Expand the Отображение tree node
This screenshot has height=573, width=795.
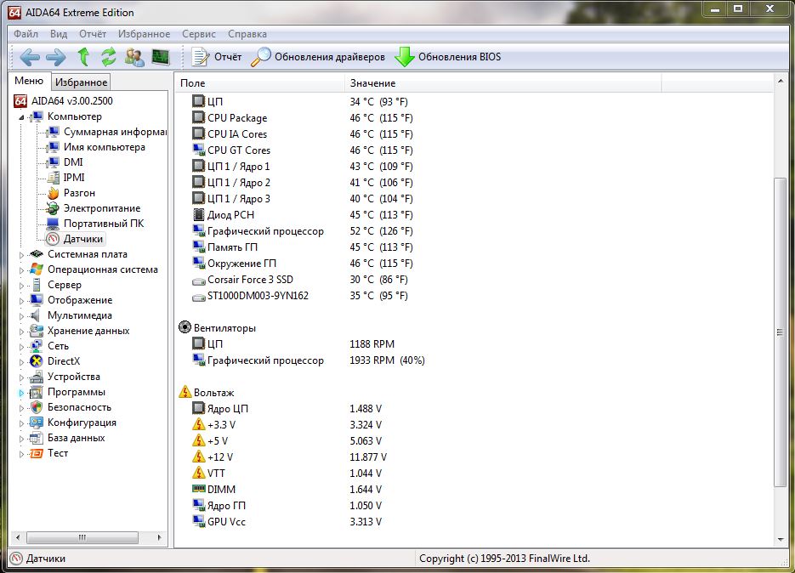pos(21,301)
